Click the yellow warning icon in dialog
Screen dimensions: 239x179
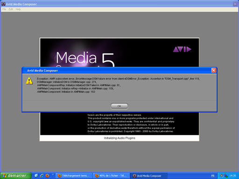coord(29,81)
